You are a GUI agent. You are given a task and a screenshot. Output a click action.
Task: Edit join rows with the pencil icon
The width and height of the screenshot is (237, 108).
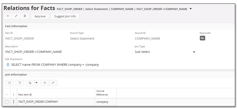pyautogui.click(x=53, y=83)
